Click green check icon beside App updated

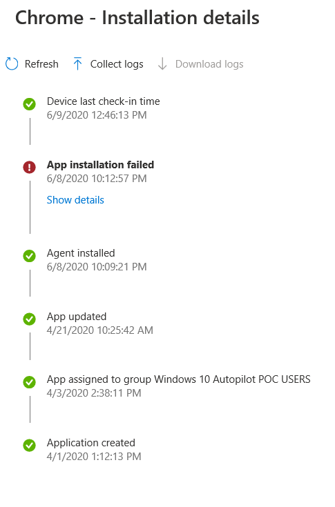point(30,319)
